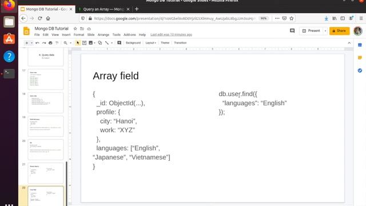The image size is (366, 206).
Task: Open the Format menu
Action: point(79,34)
